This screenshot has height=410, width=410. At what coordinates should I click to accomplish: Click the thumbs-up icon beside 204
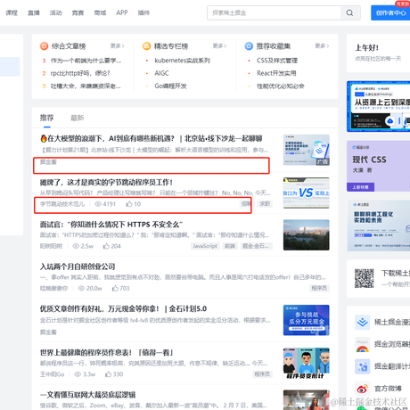tap(106, 246)
